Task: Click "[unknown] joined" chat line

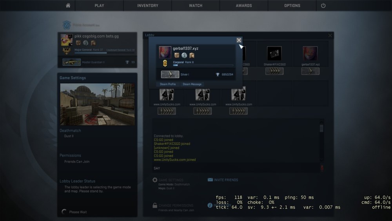Action: click(x=167, y=148)
